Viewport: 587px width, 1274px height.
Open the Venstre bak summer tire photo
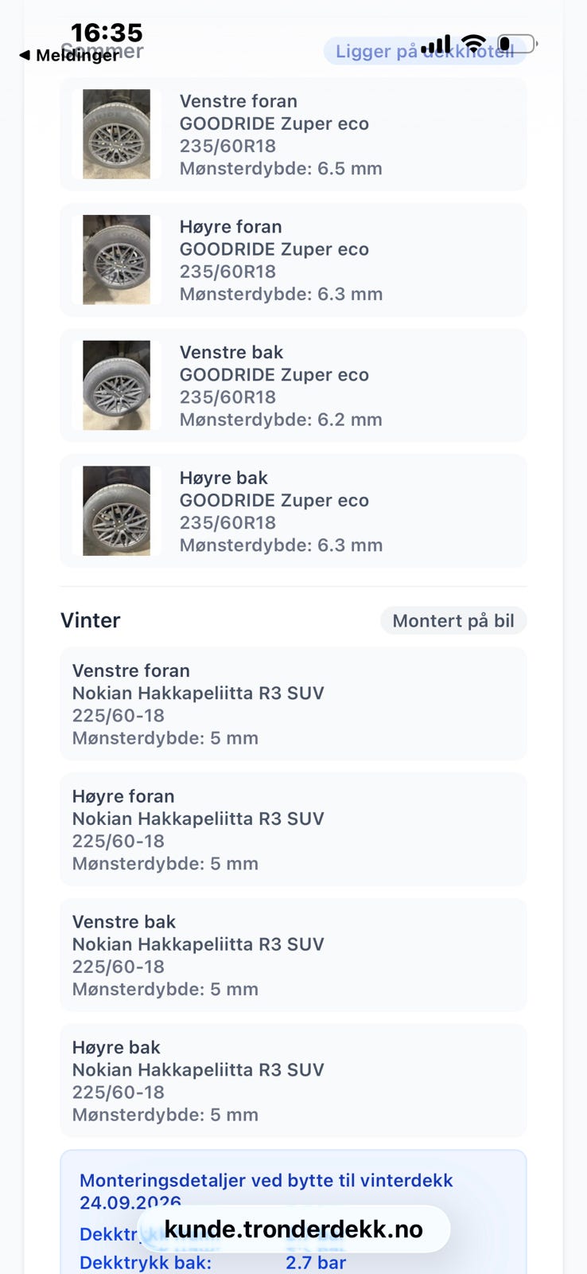coord(116,385)
